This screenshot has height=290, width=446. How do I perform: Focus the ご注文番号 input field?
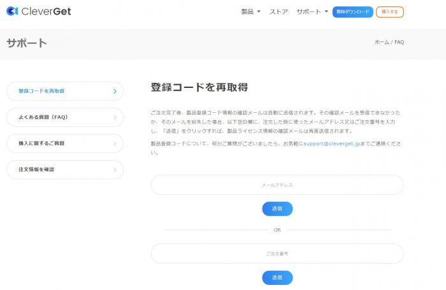click(x=277, y=254)
